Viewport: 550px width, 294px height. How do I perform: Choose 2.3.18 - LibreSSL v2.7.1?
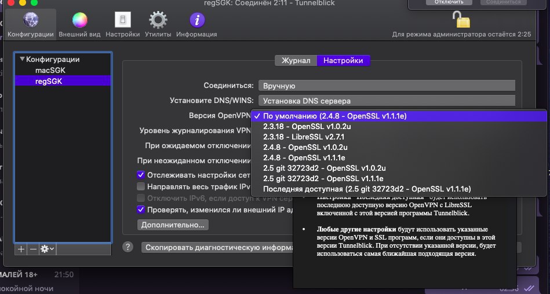(399, 137)
